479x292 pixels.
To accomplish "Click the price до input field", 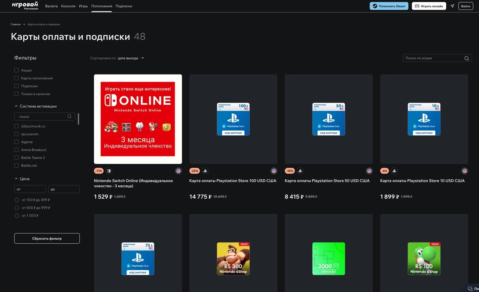I will [x=64, y=189].
